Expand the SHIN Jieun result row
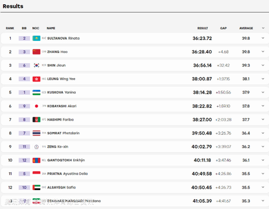Viewport: 269px width, 209px height. tap(263, 65)
